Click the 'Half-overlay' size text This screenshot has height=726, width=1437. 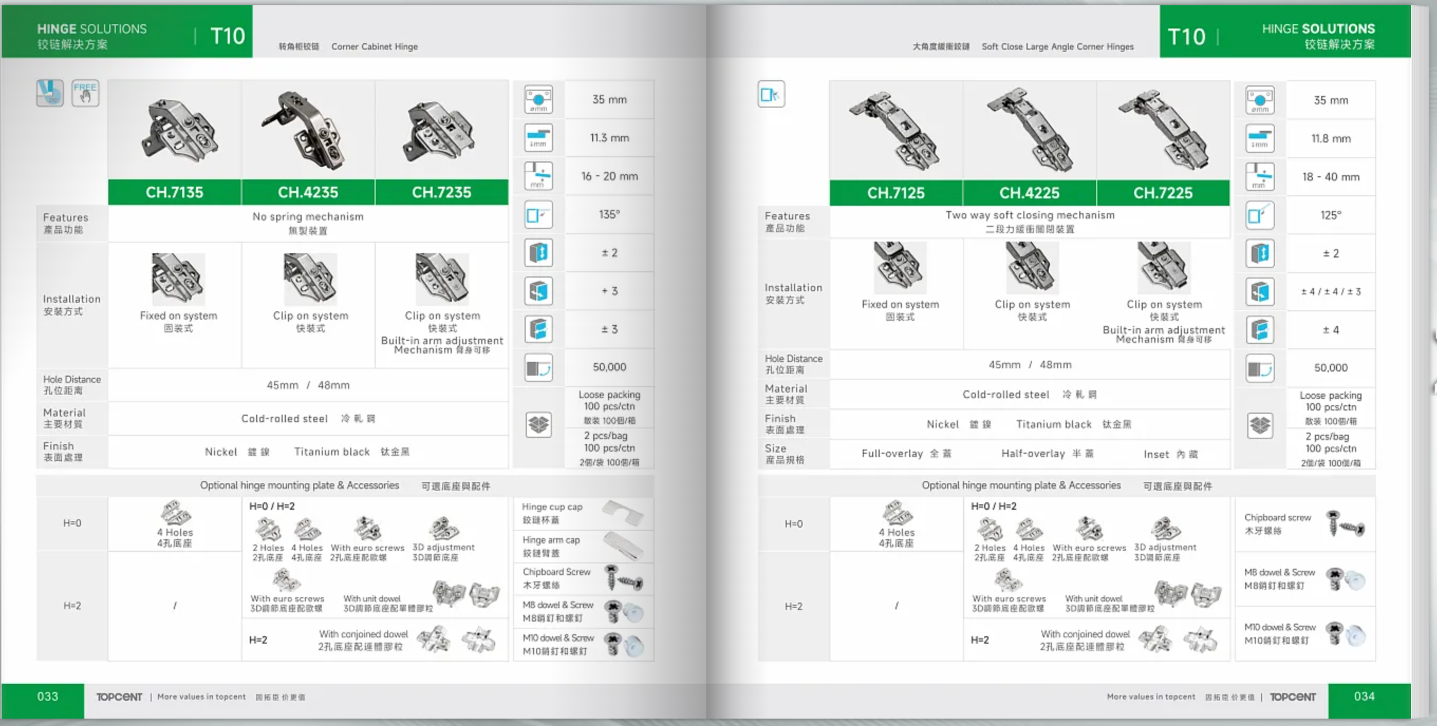pos(1032,454)
